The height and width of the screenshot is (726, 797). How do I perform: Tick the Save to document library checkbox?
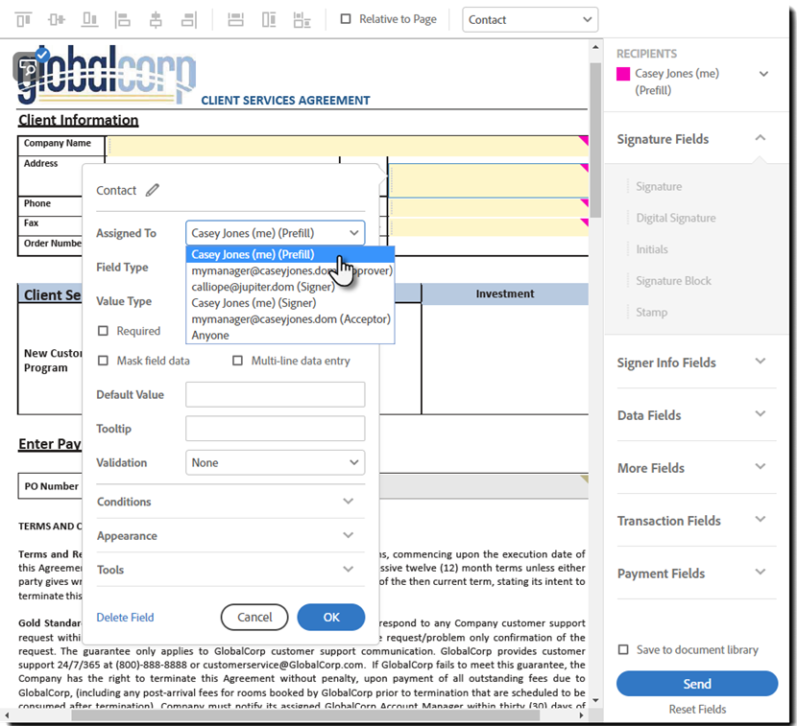[624, 650]
